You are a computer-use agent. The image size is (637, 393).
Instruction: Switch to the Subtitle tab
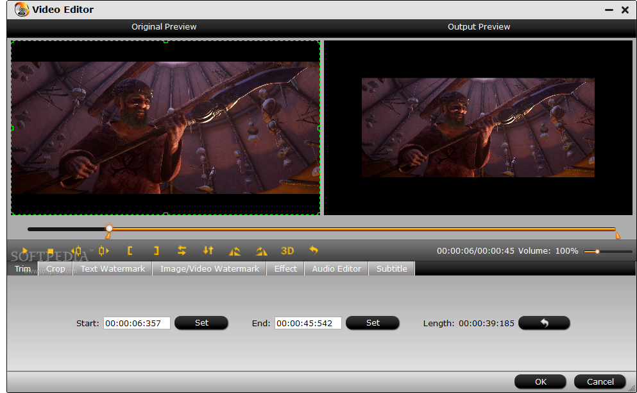click(391, 269)
